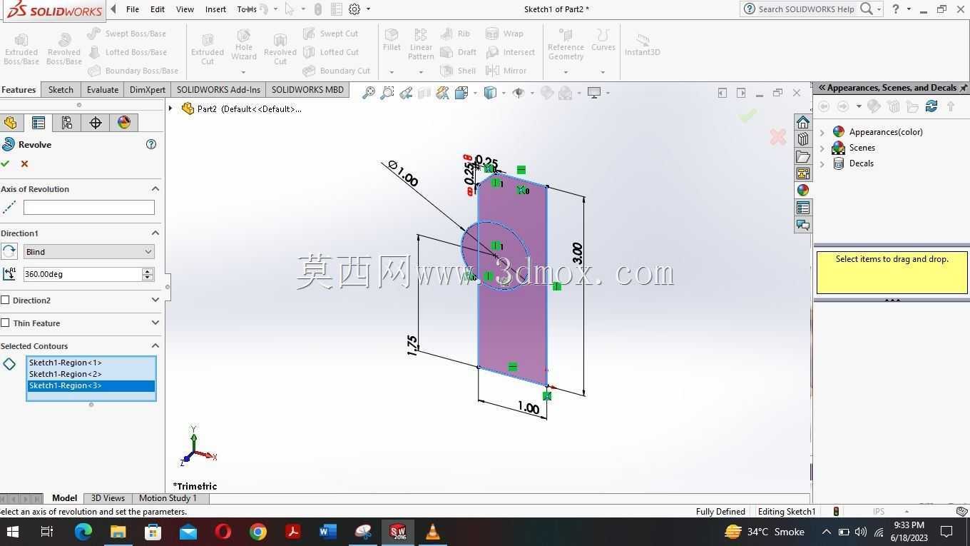Click the refresh icon in Appearances panel
The height and width of the screenshot is (546, 970).
(931, 106)
